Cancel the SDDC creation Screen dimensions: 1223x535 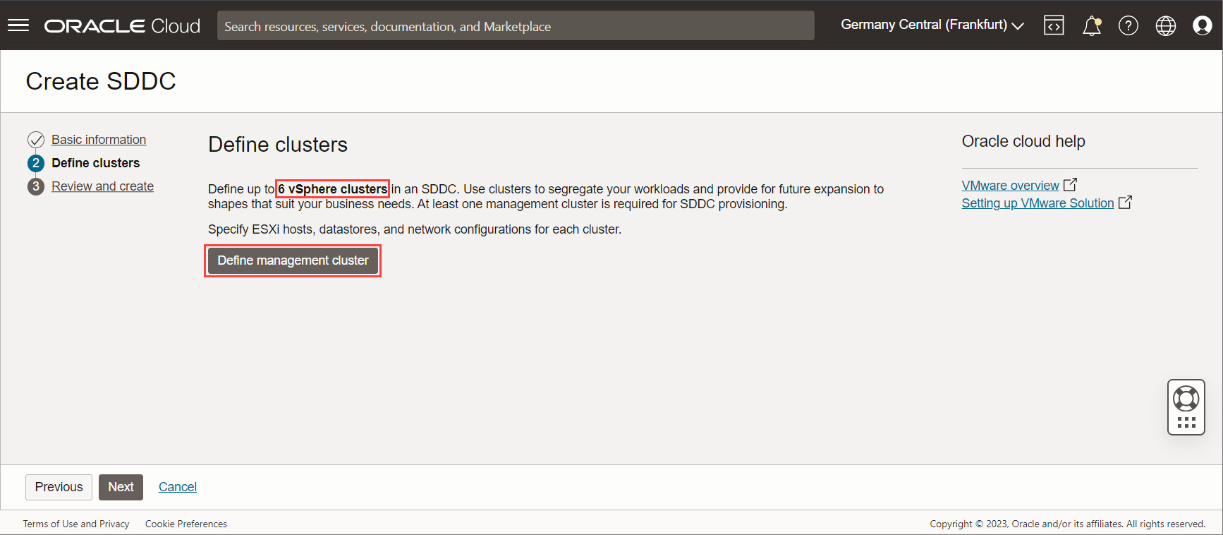click(x=178, y=487)
